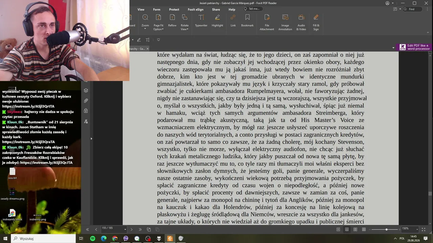Image resolution: width=433 pixels, height=243 pixels.
Task: Open the Page Fit Option dropdown
Action: point(158,22)
